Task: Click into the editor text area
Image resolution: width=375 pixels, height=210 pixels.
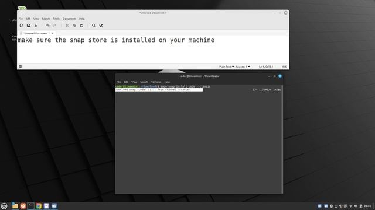Action: pos(153,50)
